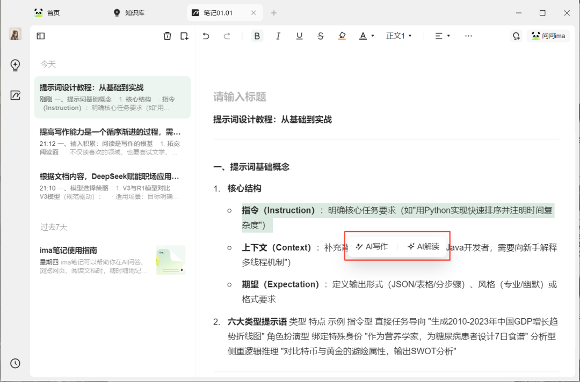
Task: Toggle bold formatting
Action: coord(257,35)
